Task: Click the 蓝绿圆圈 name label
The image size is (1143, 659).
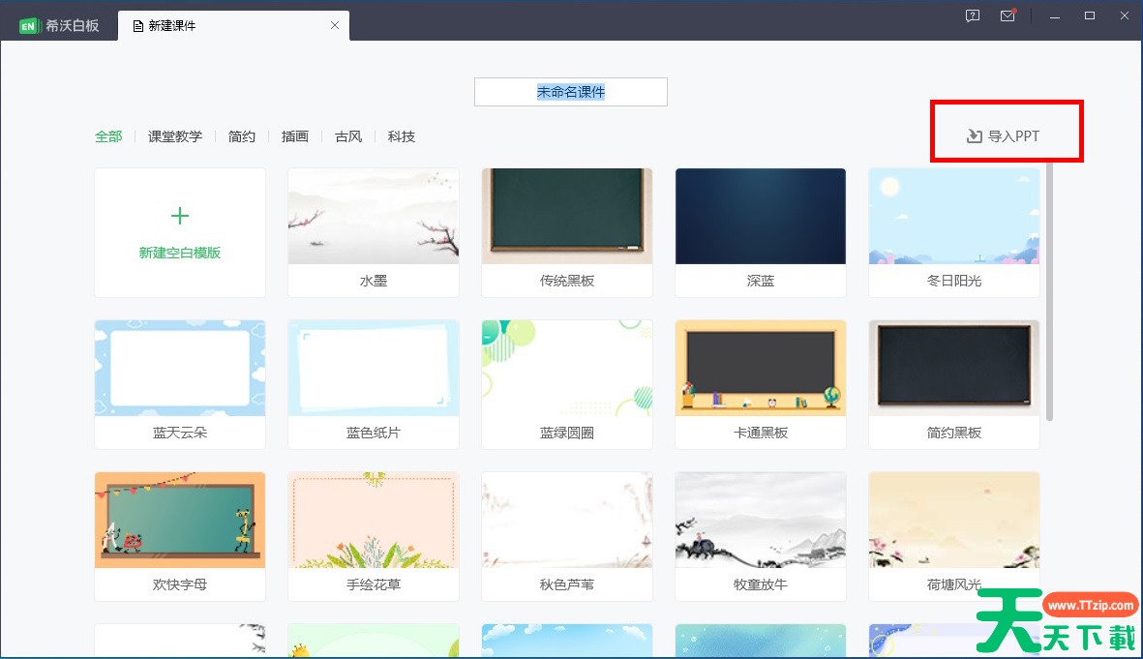Action: (x=567, y=433)
